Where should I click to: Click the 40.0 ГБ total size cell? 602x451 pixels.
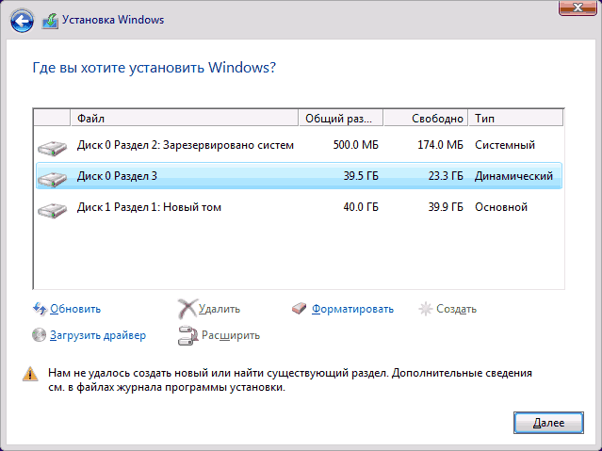tap(361, 207)
